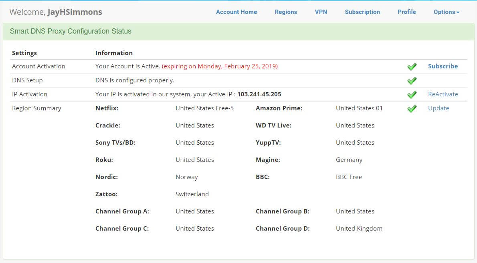The width and height of the screenshot is (477, 263).
Task: Click the Subscribe link
Action: pyautogui.click(x=443, y=66)
